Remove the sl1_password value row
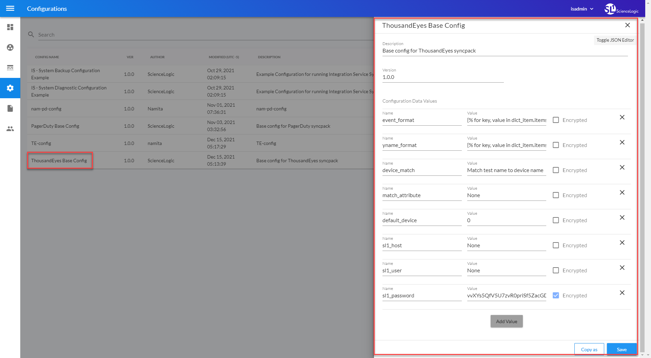The image size is (651, 358). (622, 293)
